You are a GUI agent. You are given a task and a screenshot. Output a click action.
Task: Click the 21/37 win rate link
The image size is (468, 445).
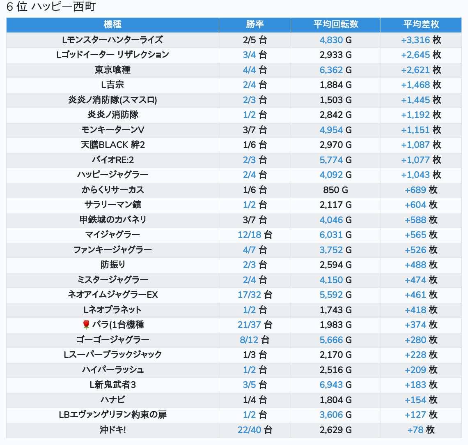249,325
